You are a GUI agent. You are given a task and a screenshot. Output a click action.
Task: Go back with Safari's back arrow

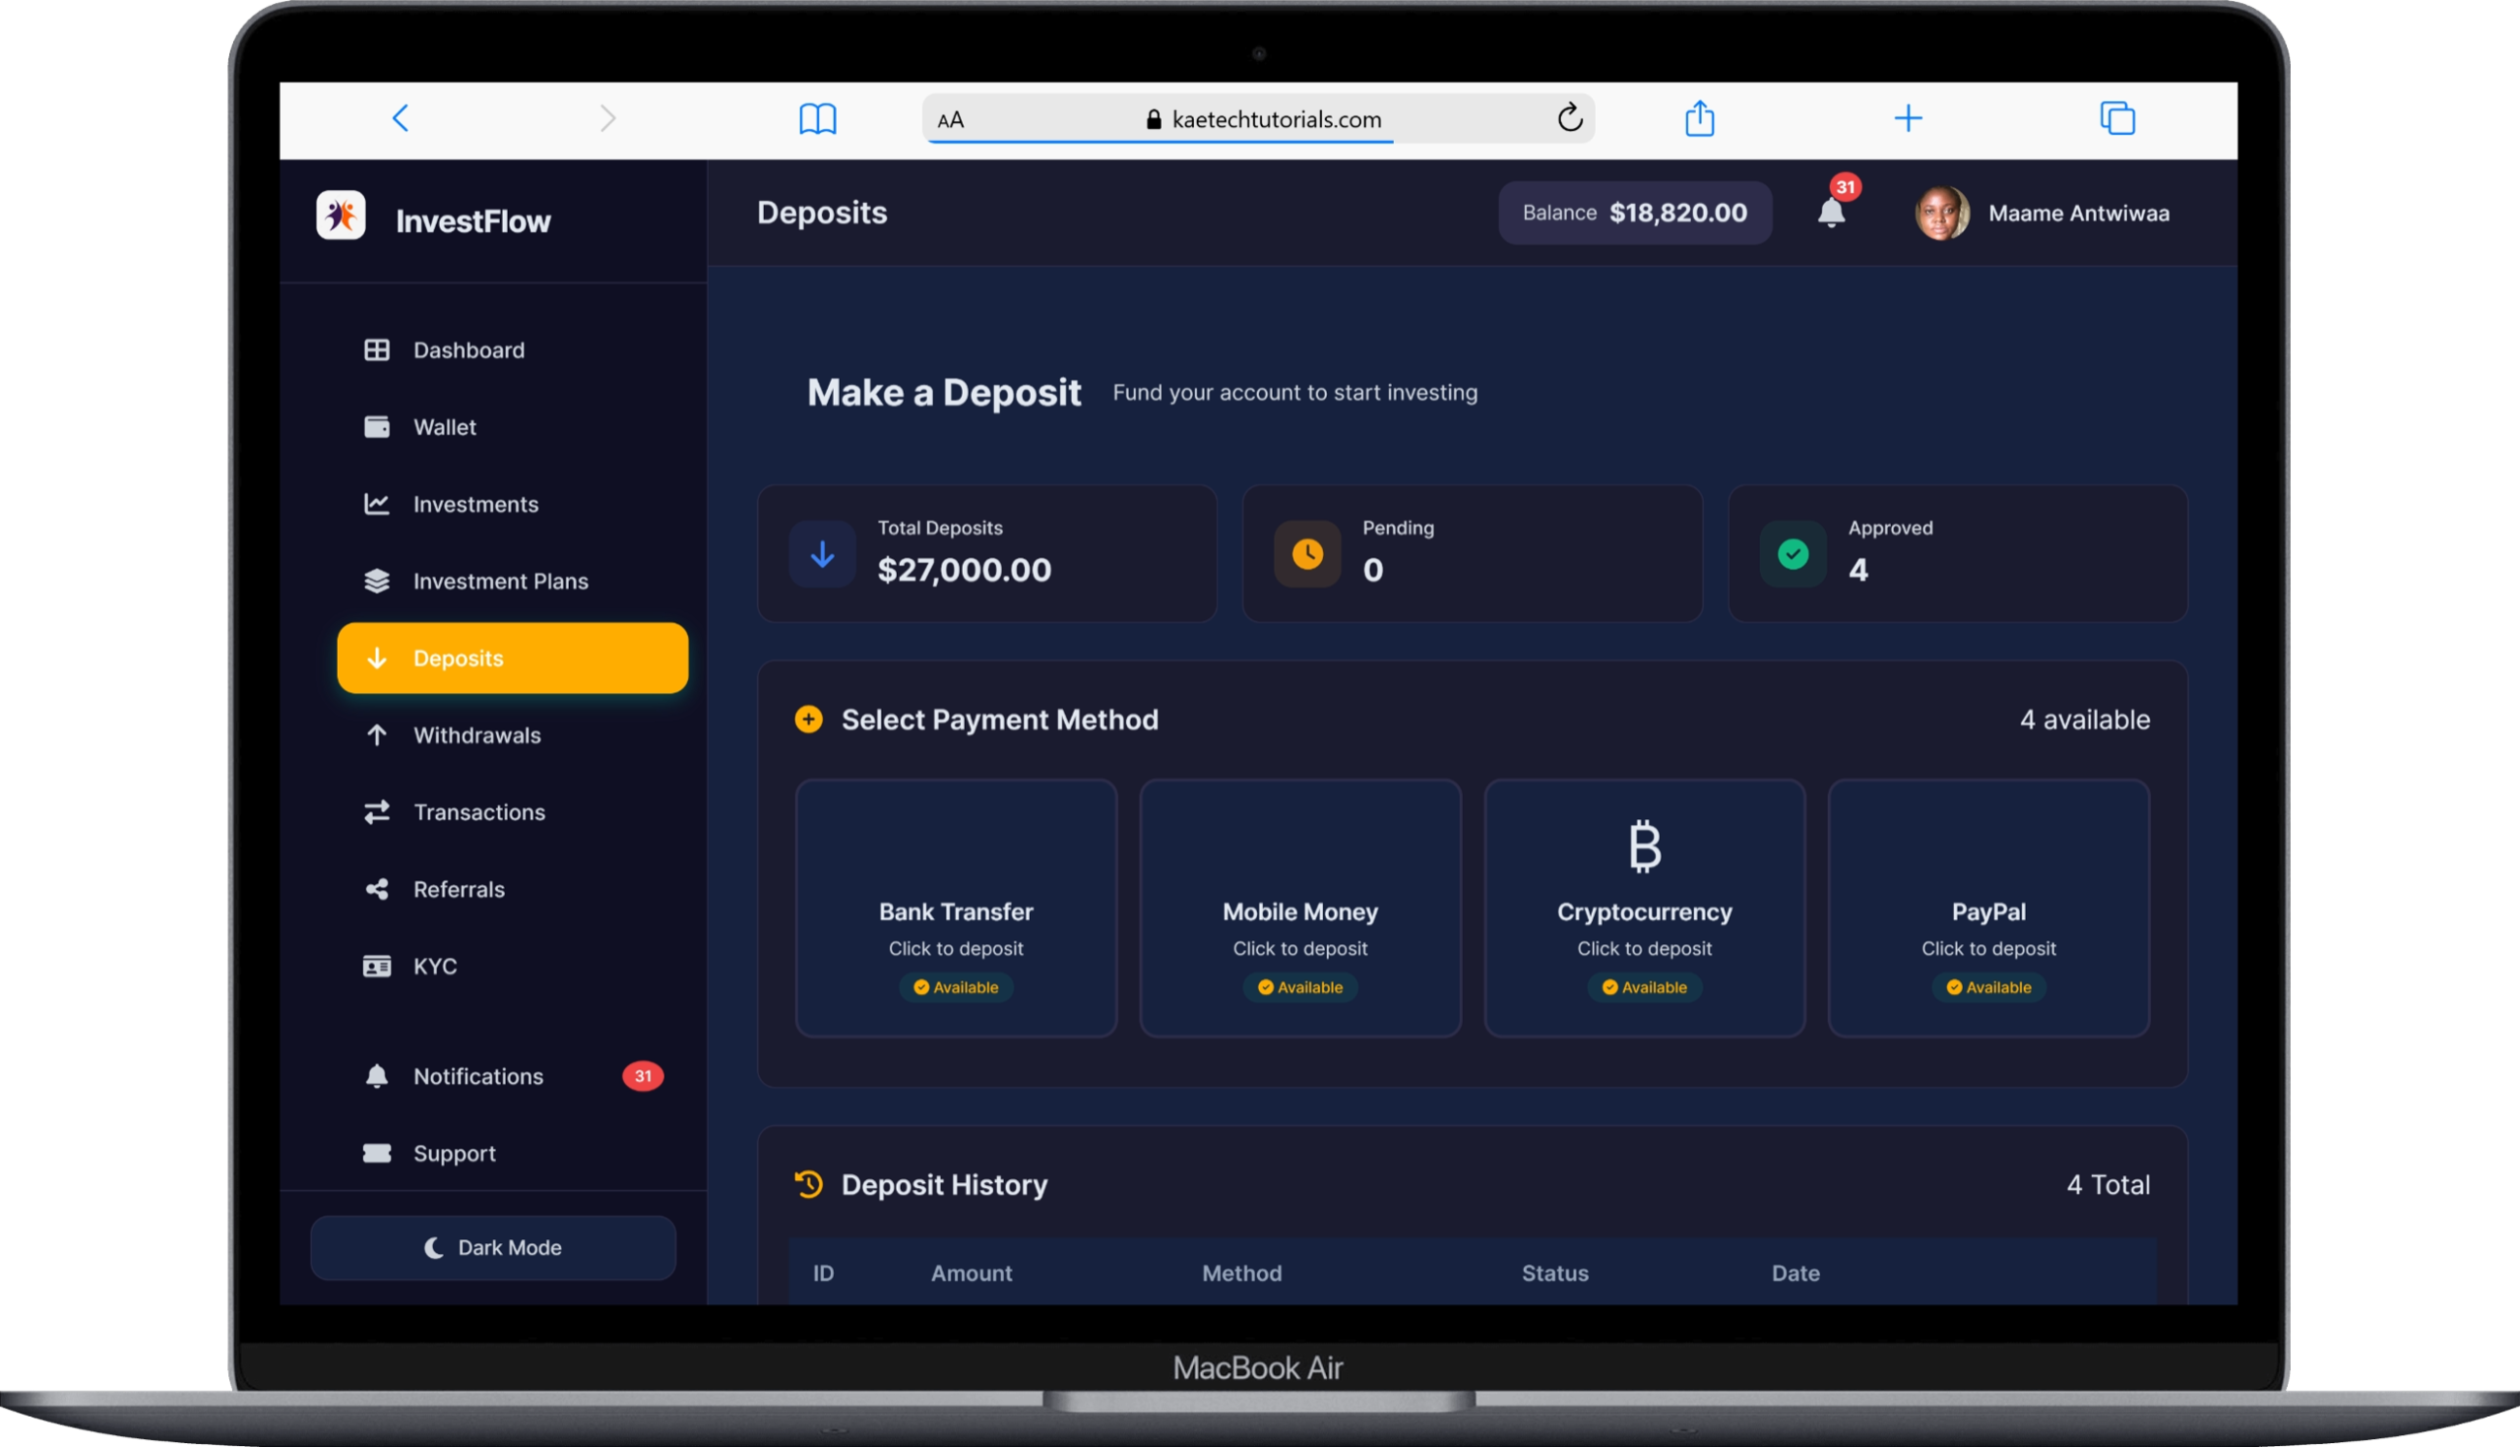[401, 118]
